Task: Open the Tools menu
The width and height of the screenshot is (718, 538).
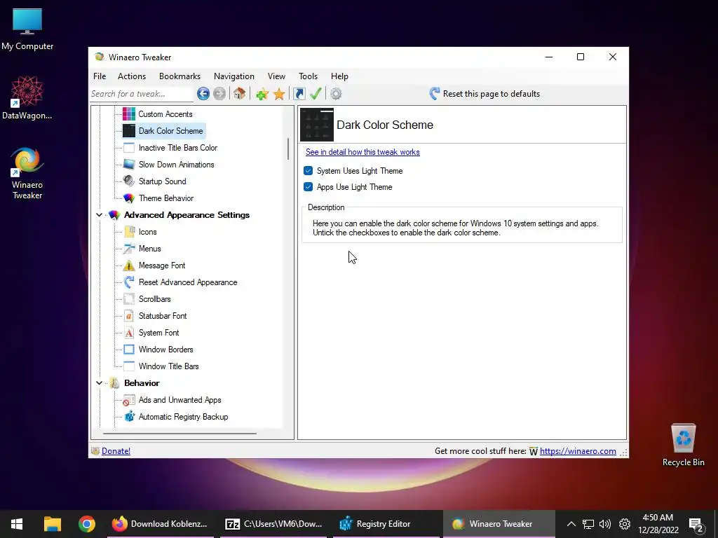Action: click(x=309, y=76)
